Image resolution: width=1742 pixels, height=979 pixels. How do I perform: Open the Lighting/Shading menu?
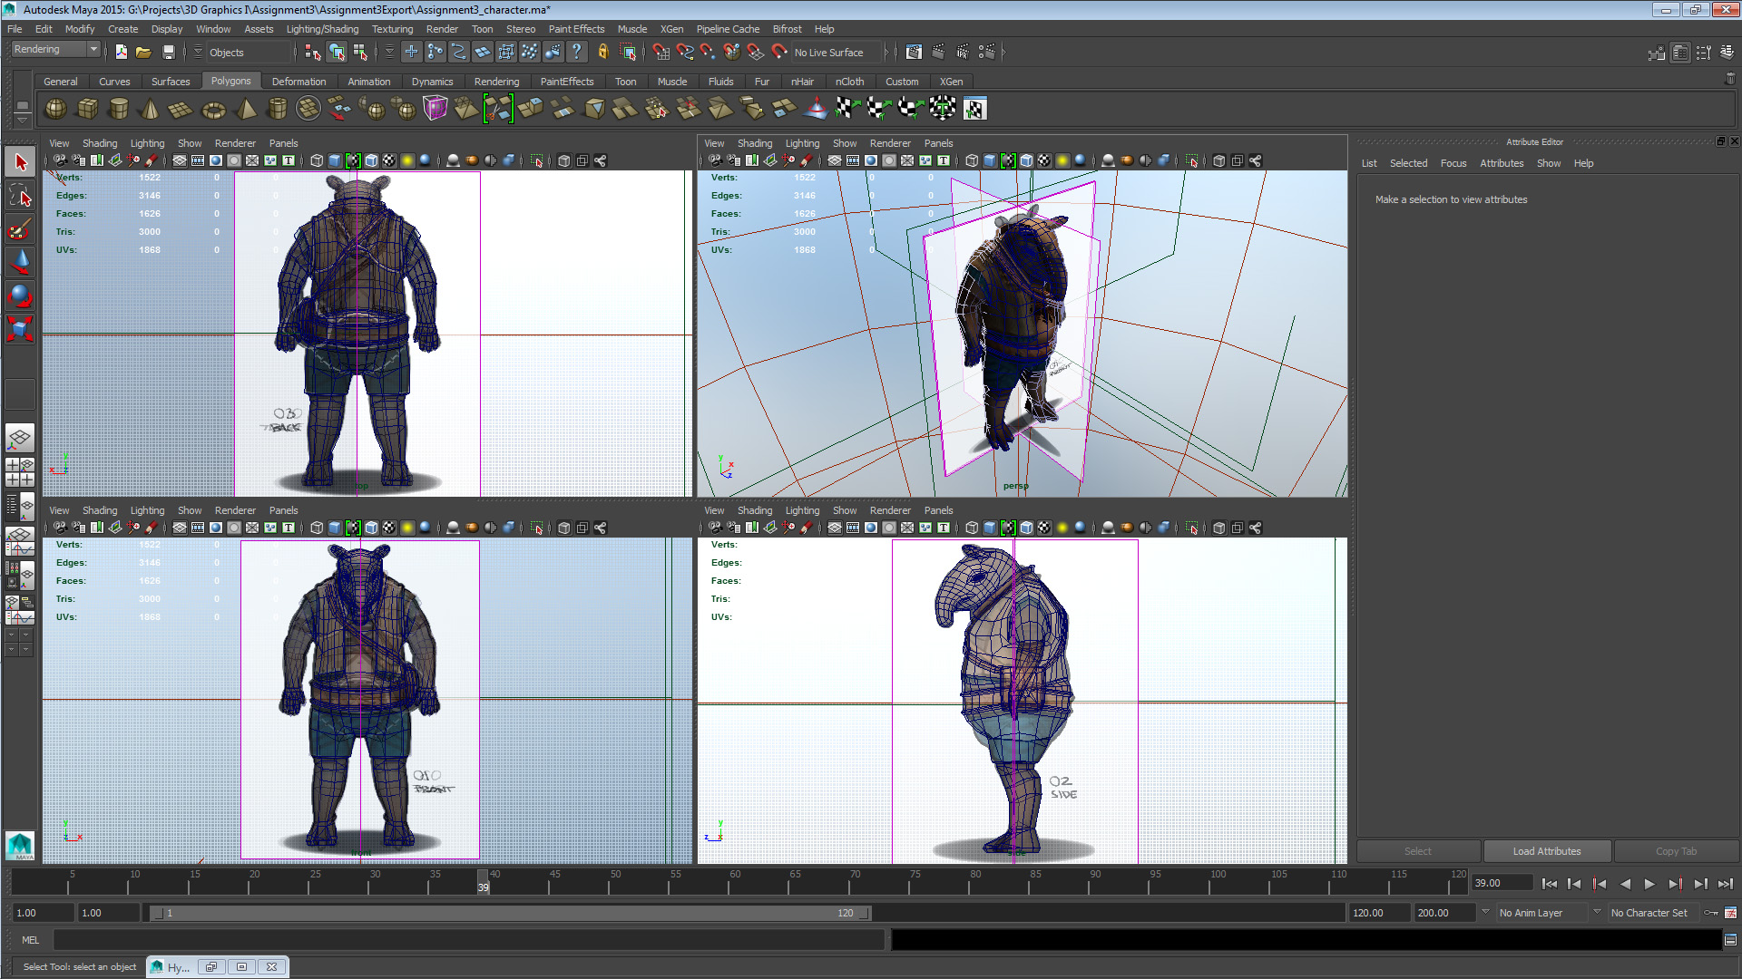pyautogui.click(x=322, y=29)
